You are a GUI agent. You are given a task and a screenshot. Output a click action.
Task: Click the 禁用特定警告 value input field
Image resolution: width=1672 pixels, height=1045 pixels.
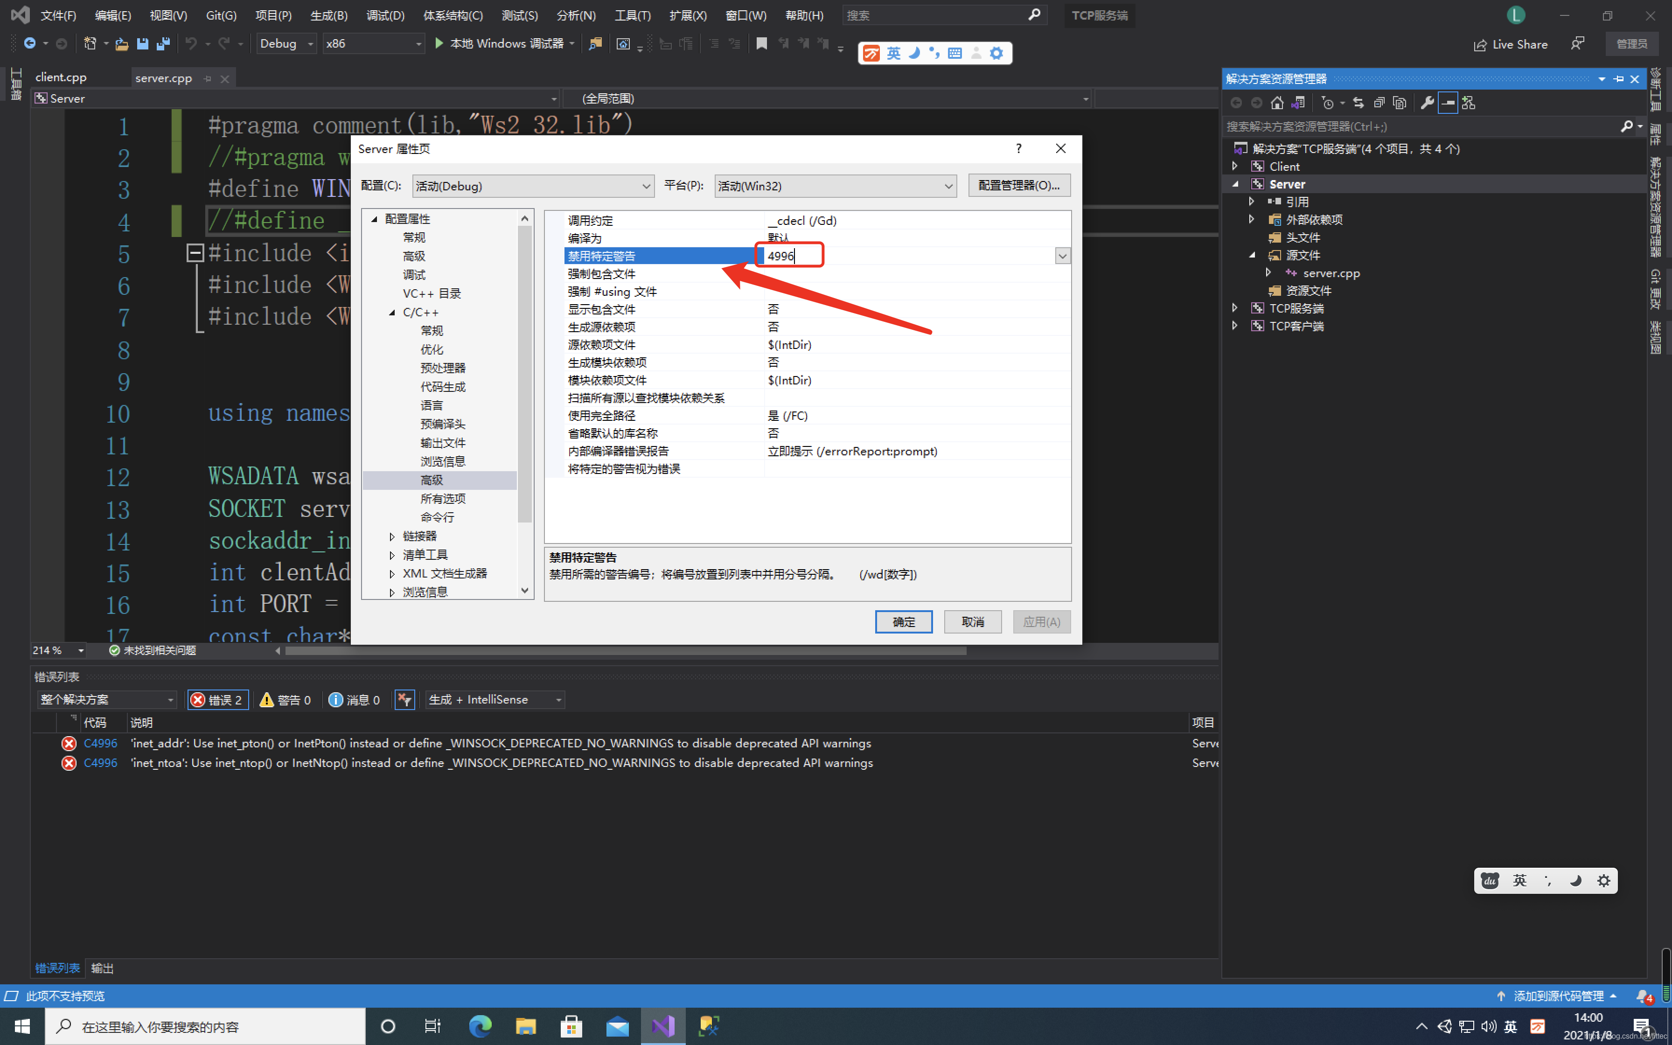(x=910, y=257)
